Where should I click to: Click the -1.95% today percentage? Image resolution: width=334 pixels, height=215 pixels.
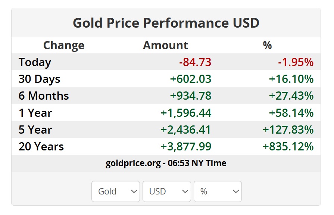pos(296,62)
